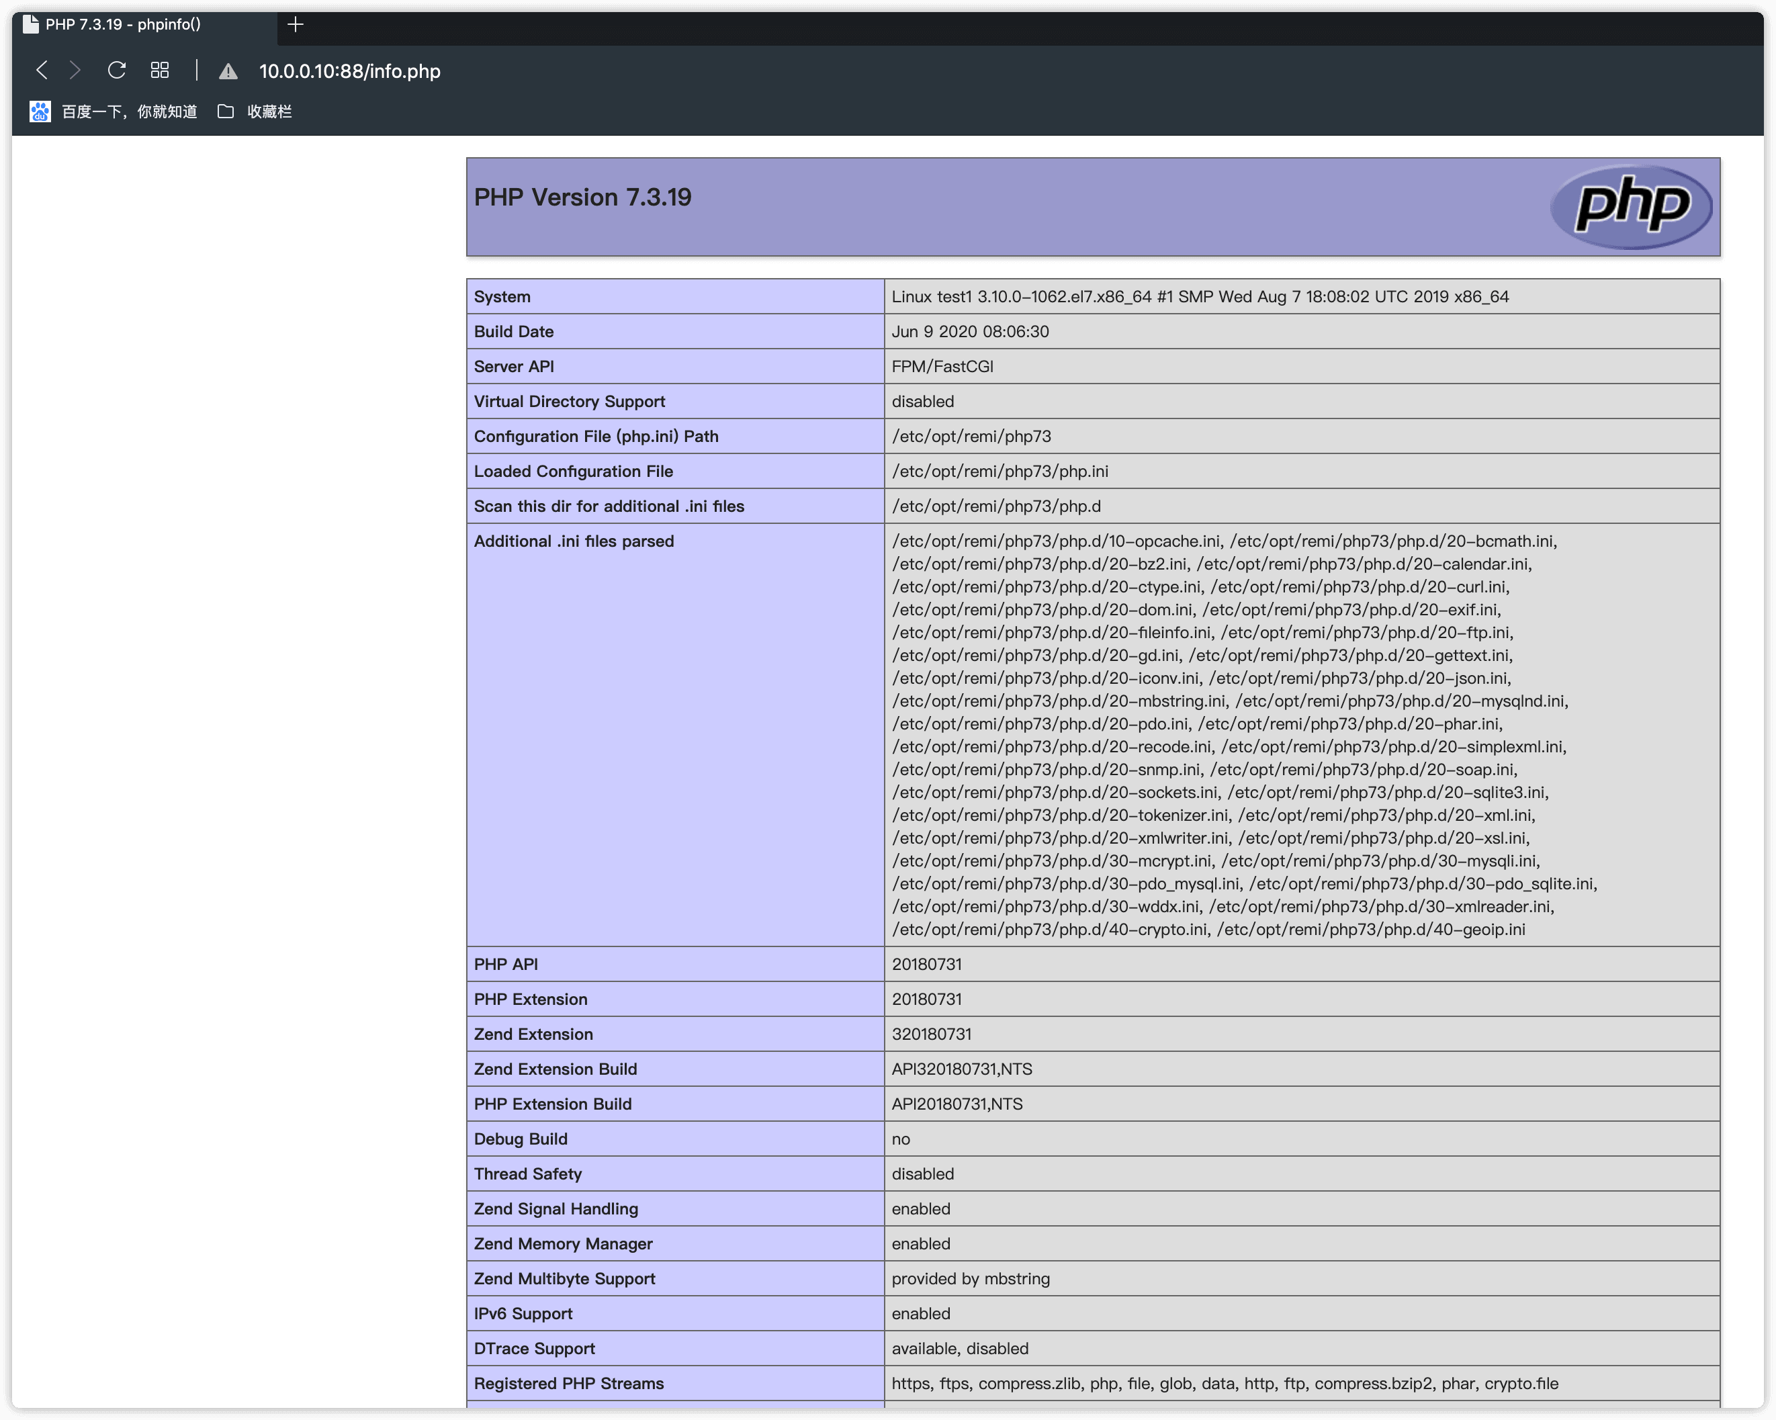Viewport: 1776px width, 1420px height.
Task: Select the PHP API label
Action: click(x=506, y=965)
